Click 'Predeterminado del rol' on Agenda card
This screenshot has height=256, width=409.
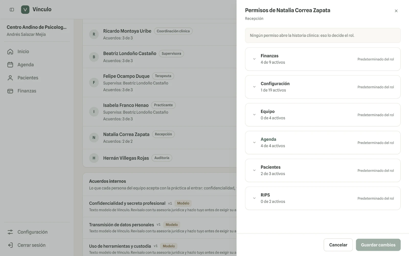point(376,143)
